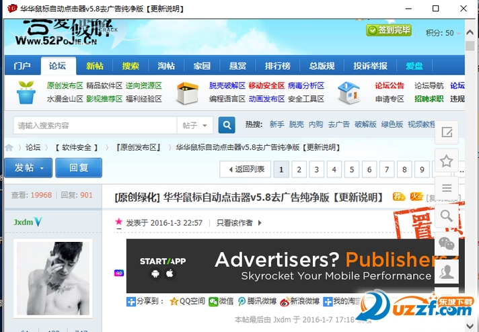Viewport: 479px width, 332px height.
Task: Open 脱壳破解区 forum link
Action: 227,86
